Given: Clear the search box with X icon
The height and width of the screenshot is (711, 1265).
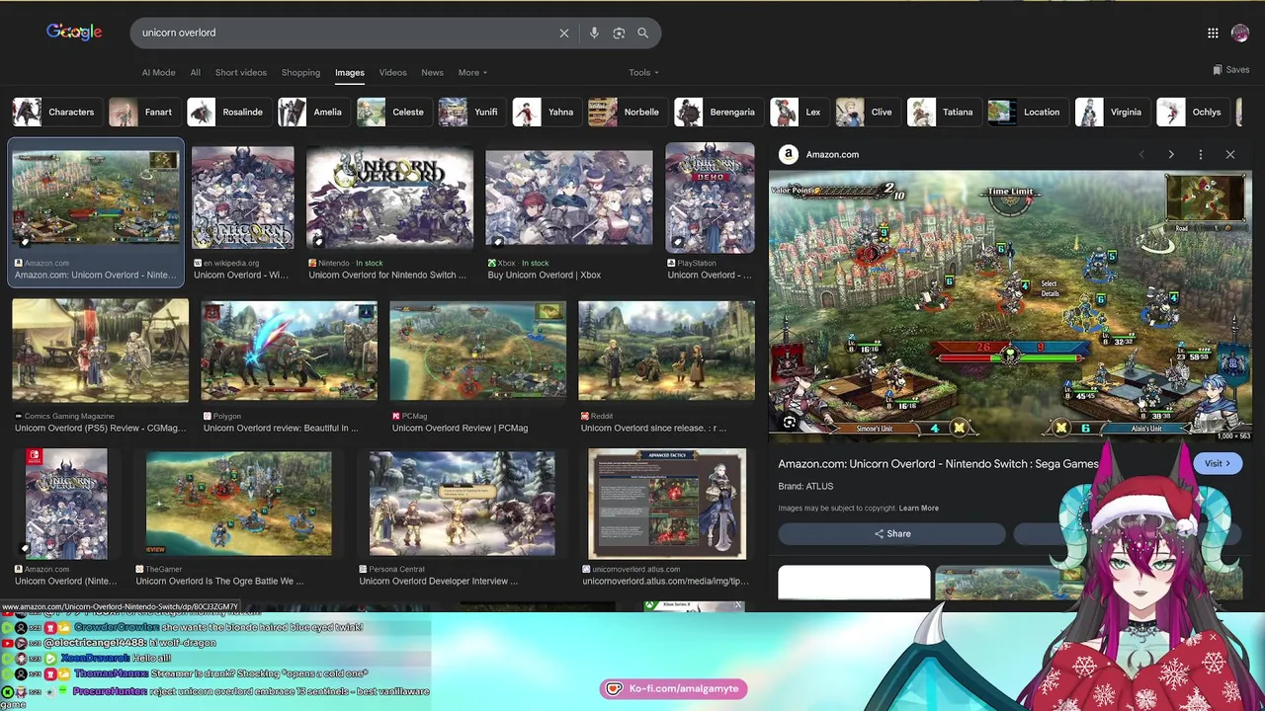Looking at the screenshot, I should pos(564,33).
